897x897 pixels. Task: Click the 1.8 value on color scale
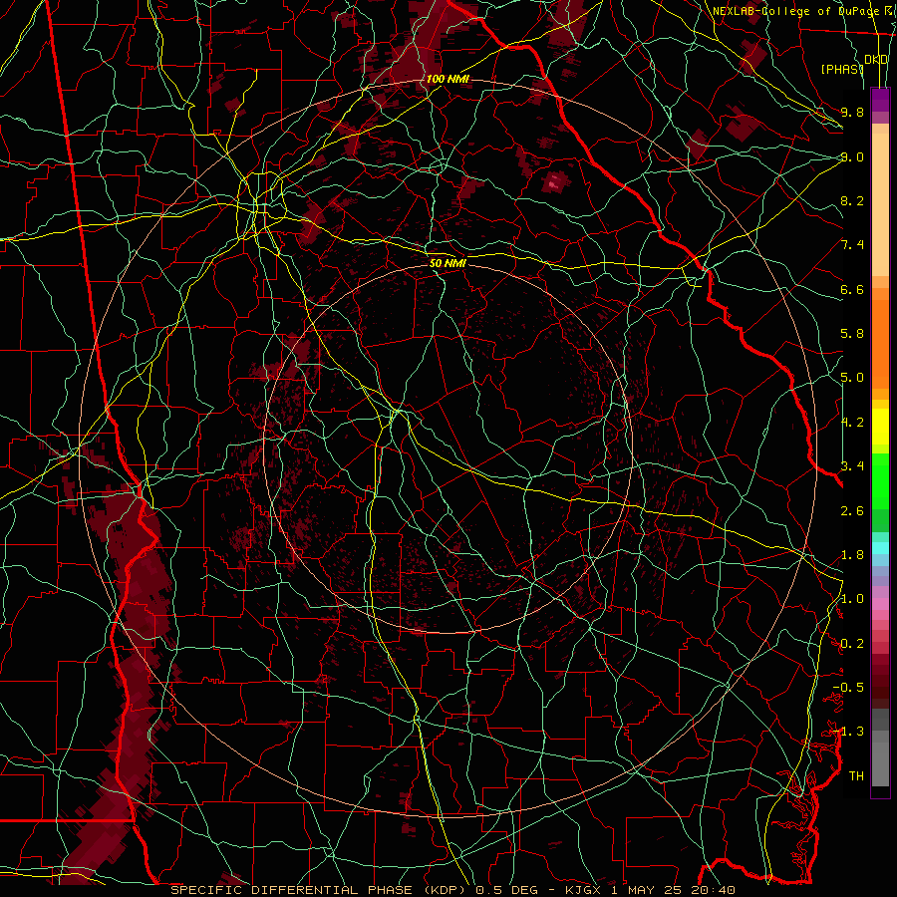tap(852, 555)
